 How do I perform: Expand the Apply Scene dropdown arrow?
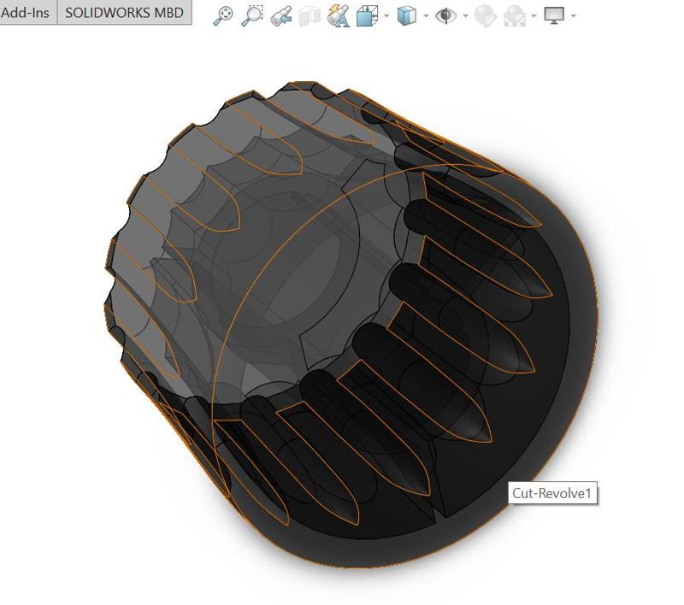pyautogui.click(x=534, y=16)
